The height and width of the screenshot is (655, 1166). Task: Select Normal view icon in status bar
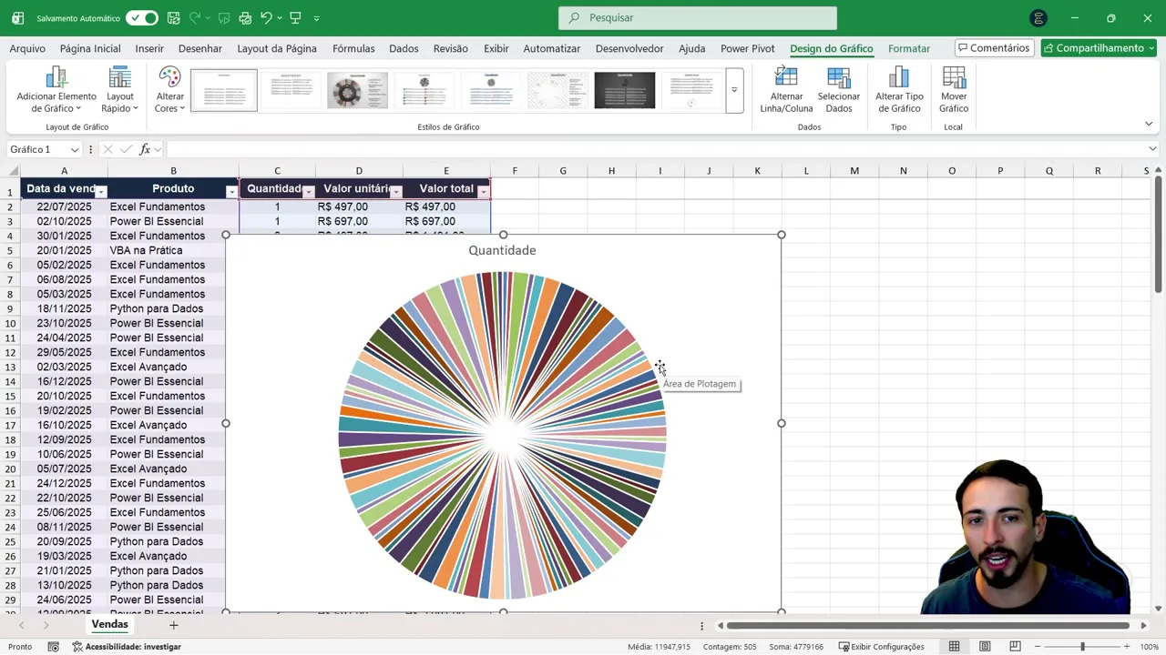click(954, 647)
